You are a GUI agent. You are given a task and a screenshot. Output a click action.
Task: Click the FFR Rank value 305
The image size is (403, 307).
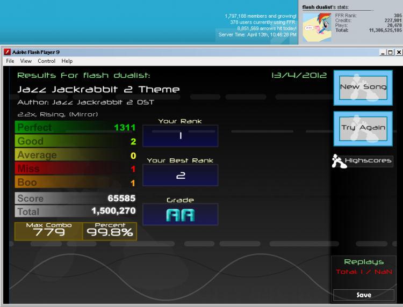398,16
